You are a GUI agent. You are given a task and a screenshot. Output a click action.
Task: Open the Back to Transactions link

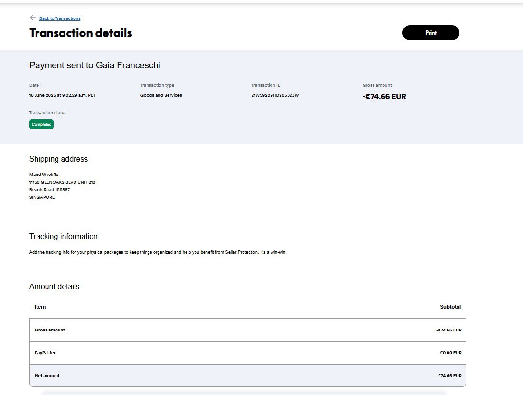[60, 18]
